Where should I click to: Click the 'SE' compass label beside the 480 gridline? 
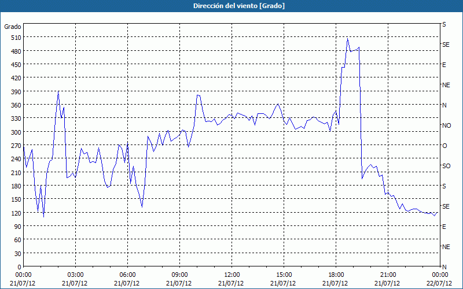tap(446, 45)
